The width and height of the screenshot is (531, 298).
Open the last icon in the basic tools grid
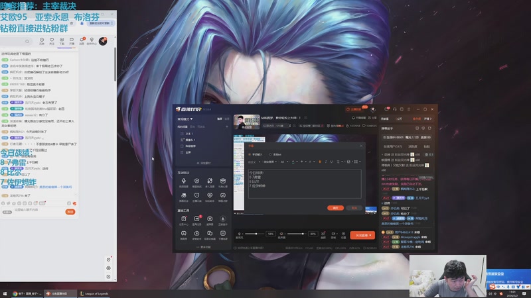(223, 234)
